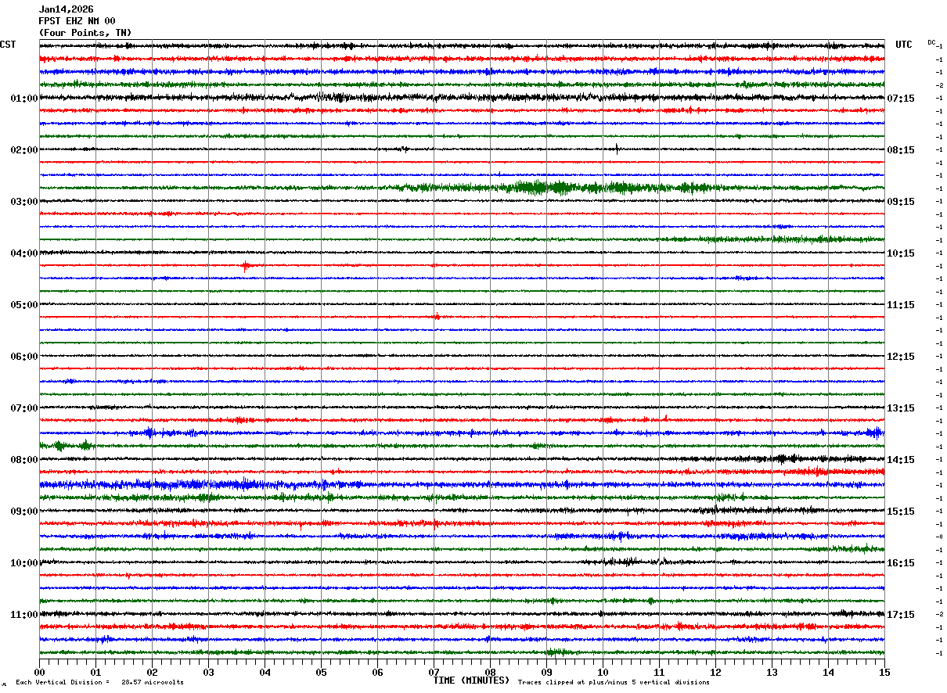This screenshot has width=947, height=693.
Task: Click the 17:15 UTC time label
Action: pos(902,615)
